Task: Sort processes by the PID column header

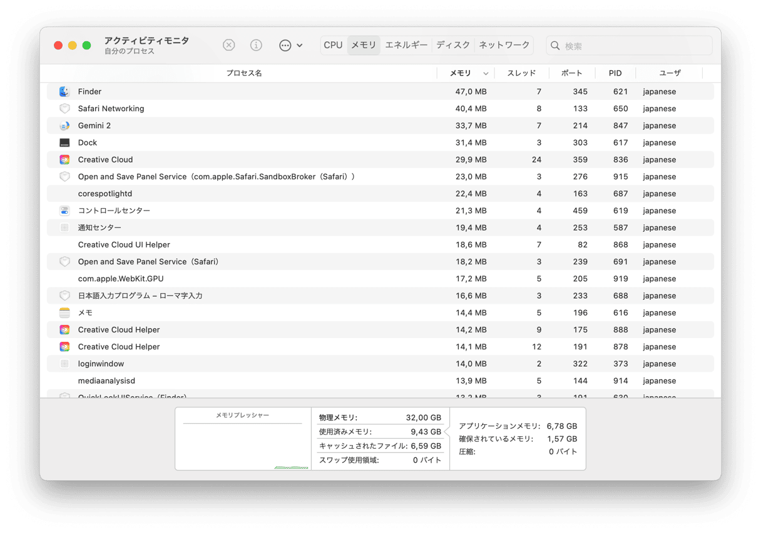Action: [615, 72]
